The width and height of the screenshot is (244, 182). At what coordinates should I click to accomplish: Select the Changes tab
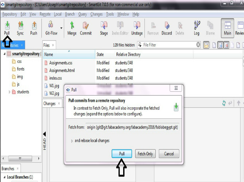(x=50, y=103)
